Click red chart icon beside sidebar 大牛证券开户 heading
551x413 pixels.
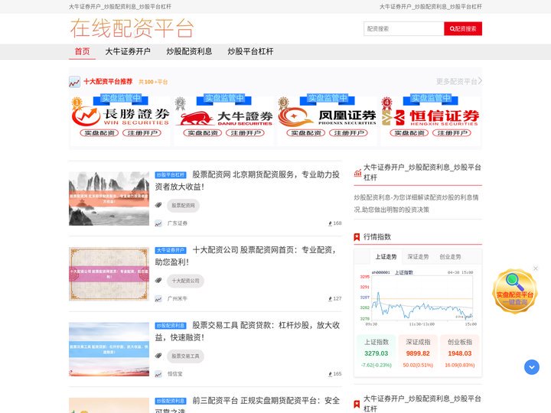pyautogui.click(x=357, y=173)
